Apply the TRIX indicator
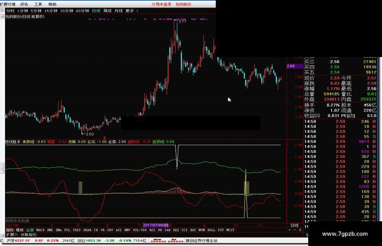 pos(77,230)
